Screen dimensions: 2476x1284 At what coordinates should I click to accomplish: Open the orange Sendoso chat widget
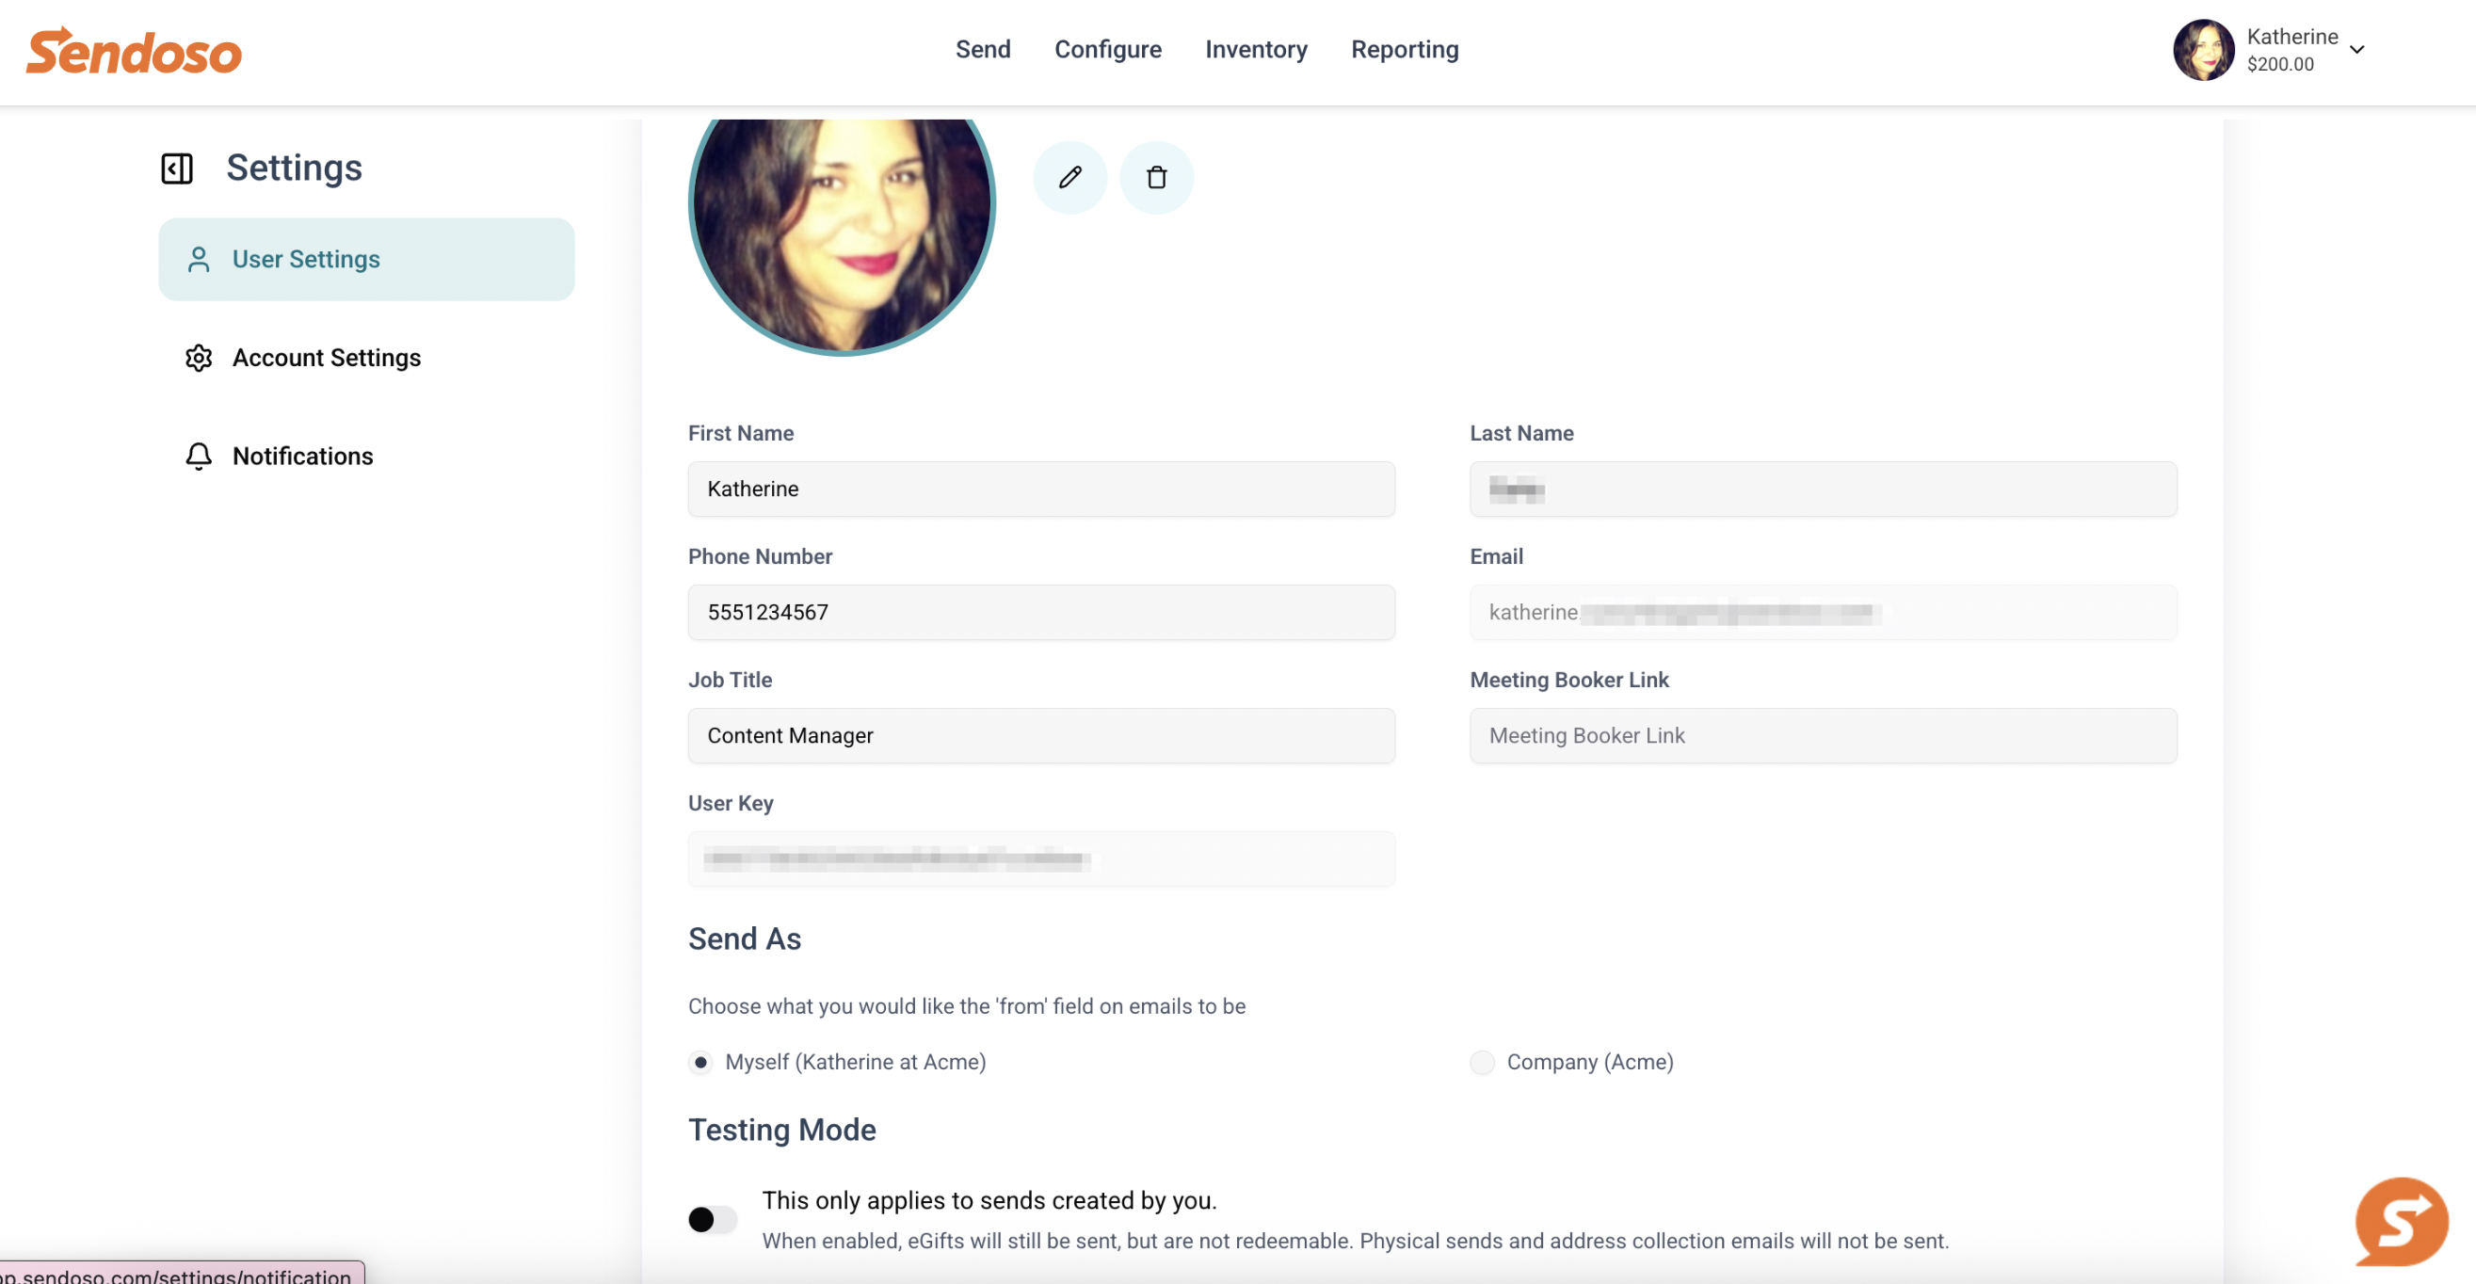point(2401,1222)
